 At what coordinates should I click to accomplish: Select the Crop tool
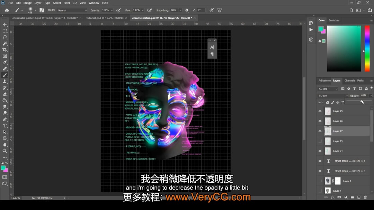(x=5, y=50)
